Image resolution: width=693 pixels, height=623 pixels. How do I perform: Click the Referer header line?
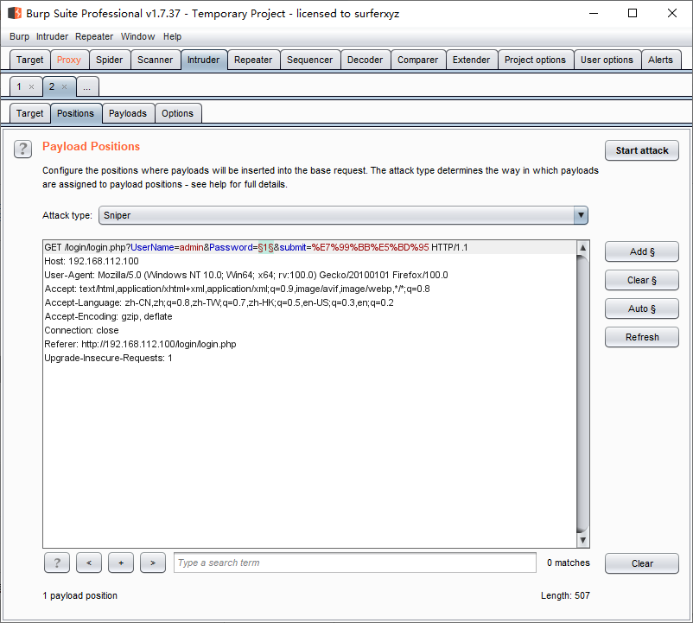tap(140, 344)
